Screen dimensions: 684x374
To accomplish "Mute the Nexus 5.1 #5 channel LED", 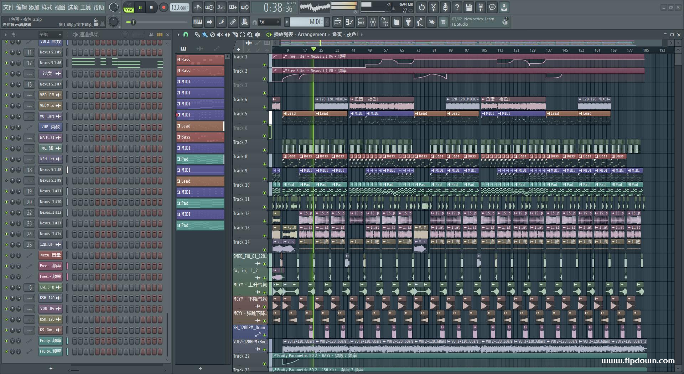I will (x=6, y=52).
